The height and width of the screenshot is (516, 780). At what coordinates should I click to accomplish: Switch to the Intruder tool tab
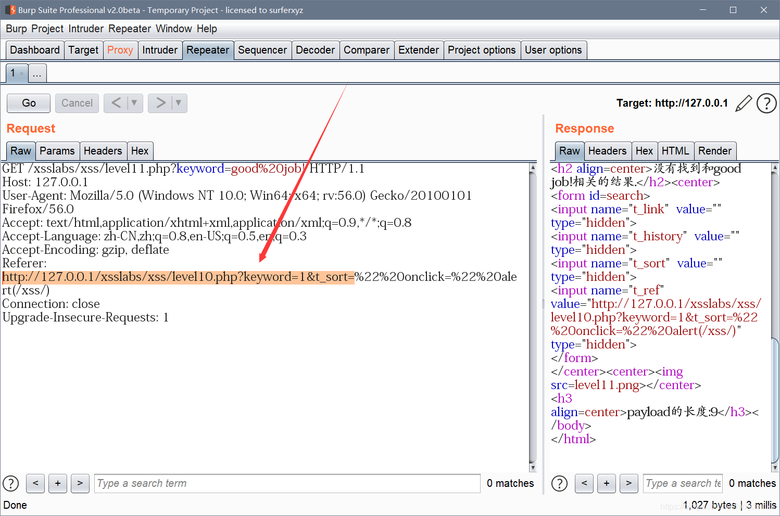point(160,50)
